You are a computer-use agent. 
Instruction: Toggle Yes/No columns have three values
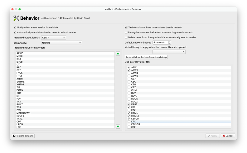click(x=126, y=27)
